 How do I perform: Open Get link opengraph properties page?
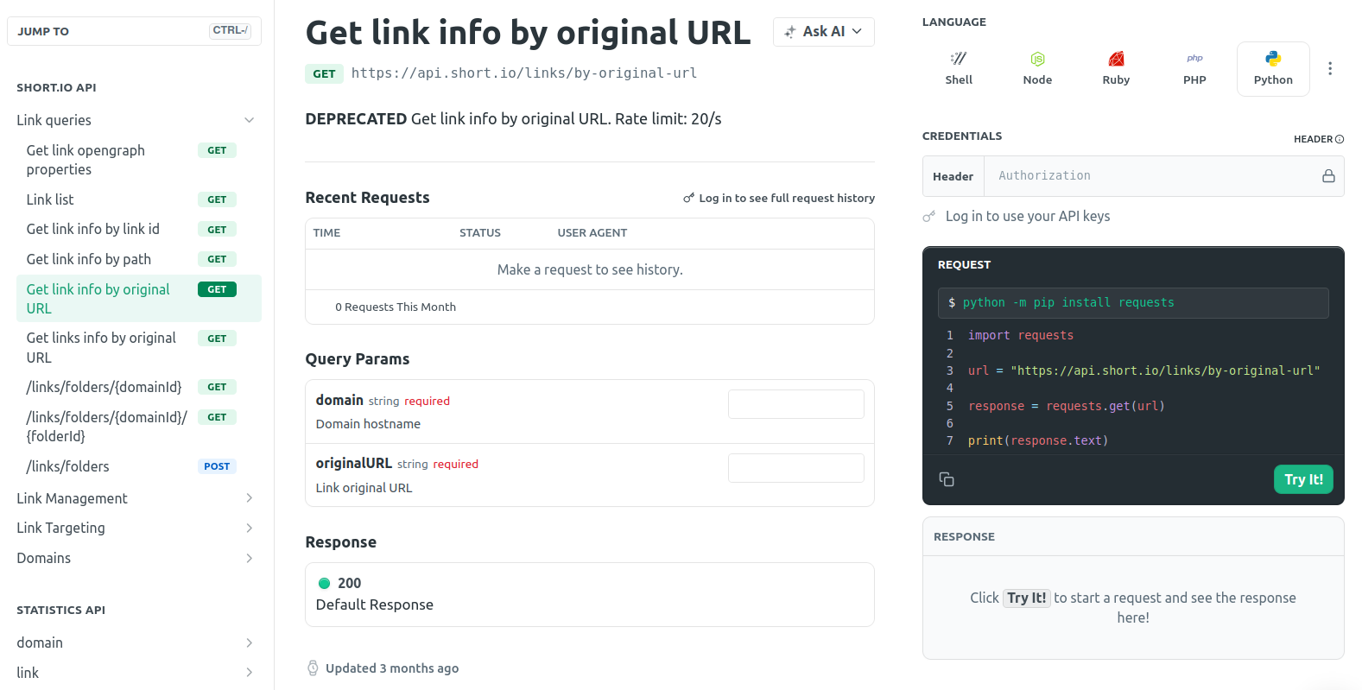click(138, 160)
